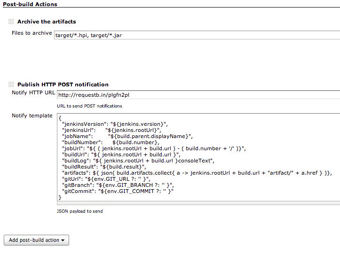Viewport: 340px width, 254px height.
Task: Click the jobUrl line in the template
Action: pyautogui.click(x=154, y=148)
